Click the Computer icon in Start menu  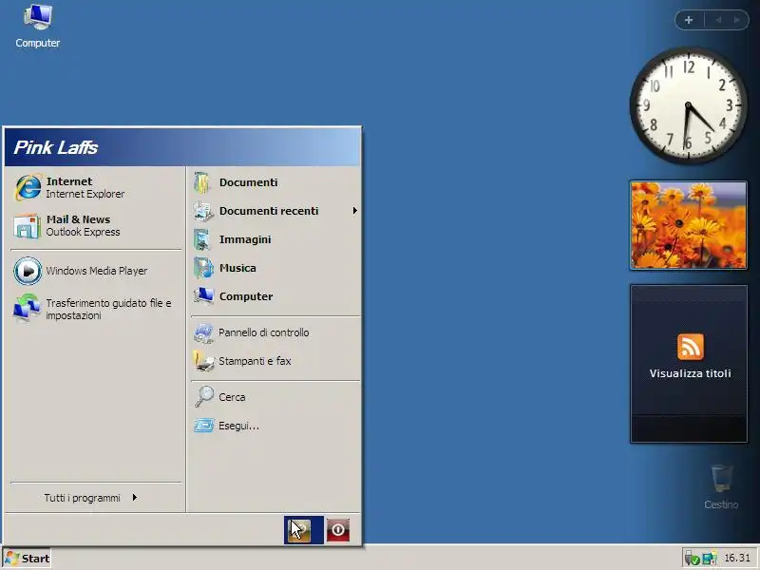(203, 296)
